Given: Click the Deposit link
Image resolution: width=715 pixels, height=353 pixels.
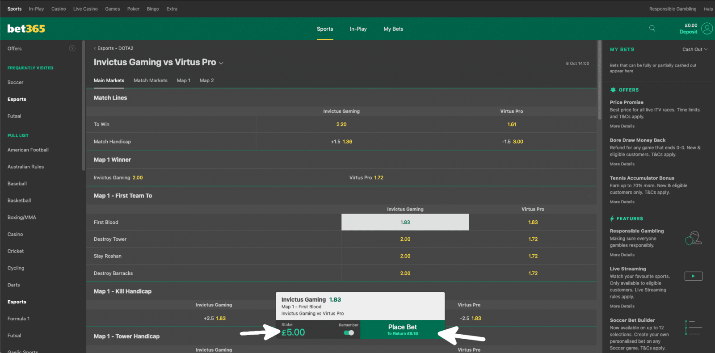Looking at the screenshot, I should 689,32.
